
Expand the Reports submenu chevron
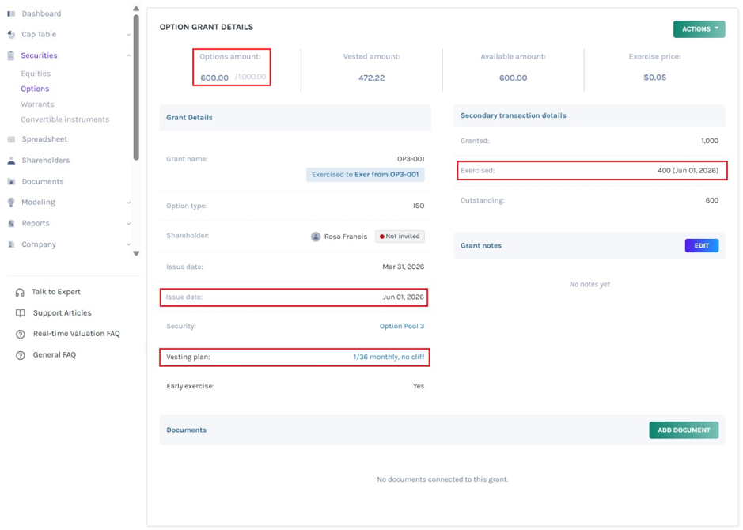click(x=128, y=224)
